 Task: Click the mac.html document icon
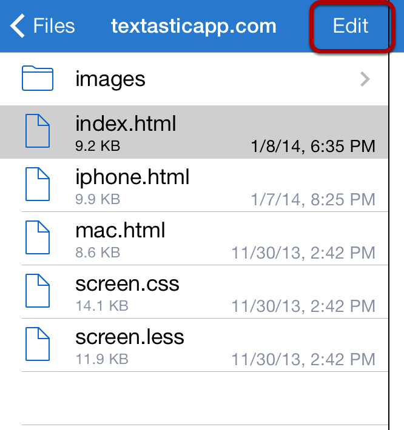38,237
